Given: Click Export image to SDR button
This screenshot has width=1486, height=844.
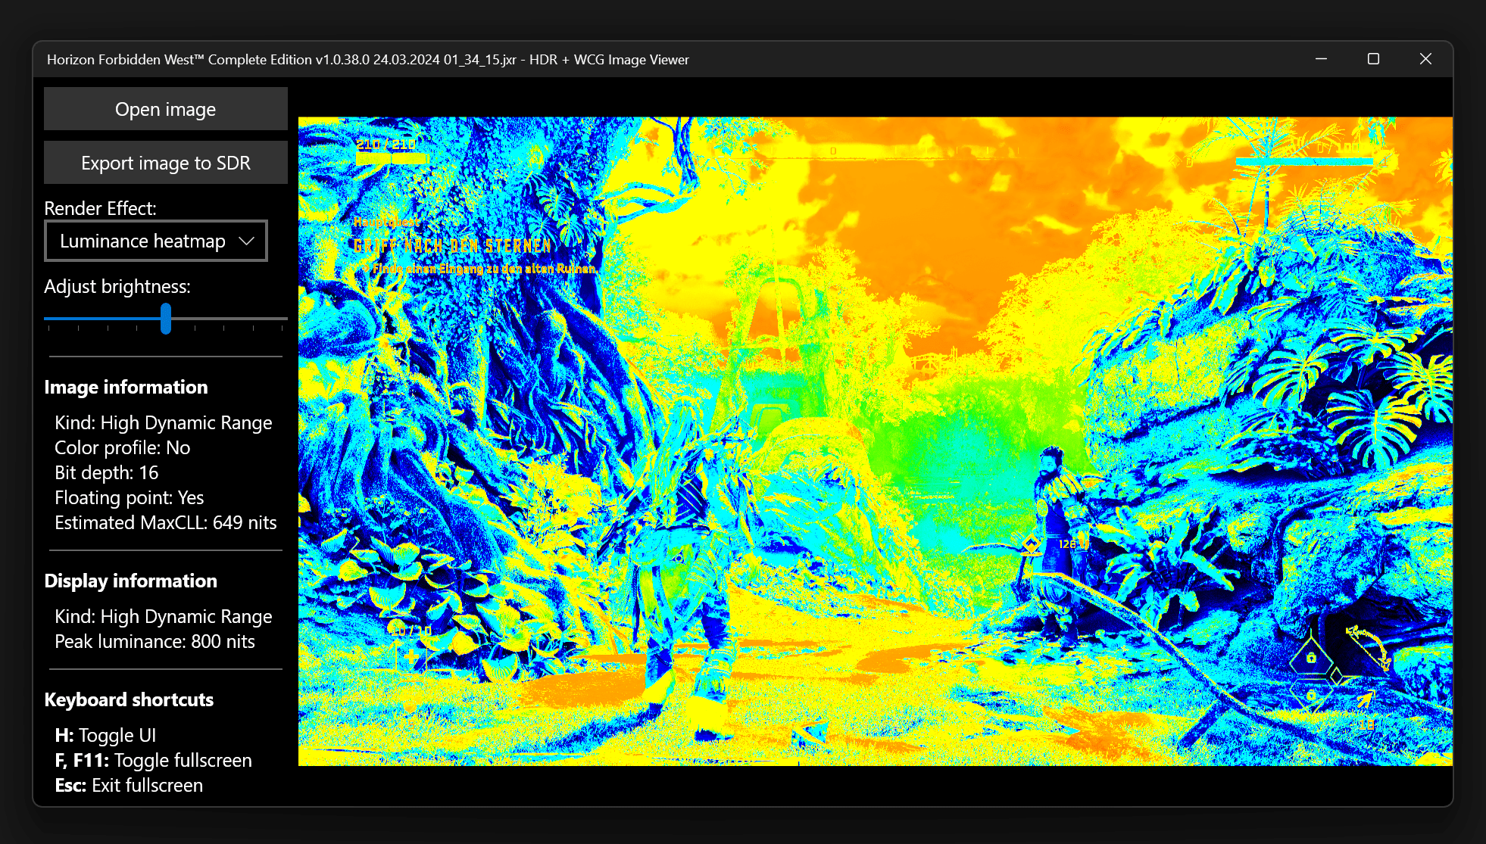Looking at the screenshot, I should (x=165, y=163).
